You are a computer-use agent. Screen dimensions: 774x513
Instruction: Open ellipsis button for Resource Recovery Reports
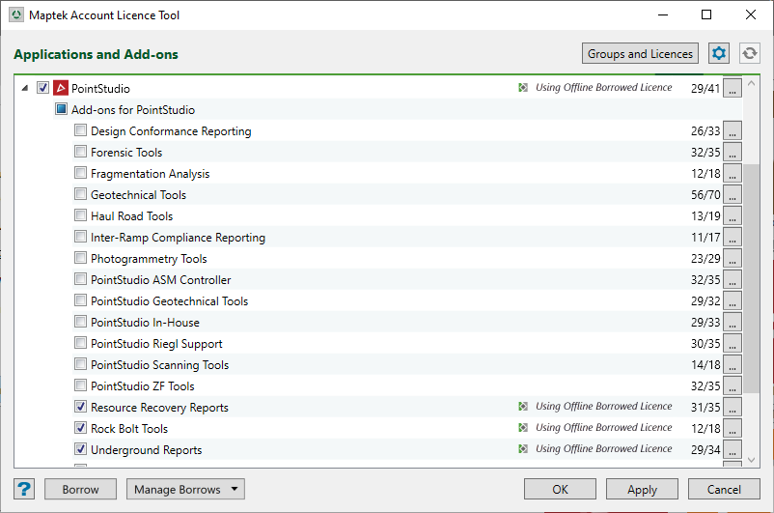[733, 408]
